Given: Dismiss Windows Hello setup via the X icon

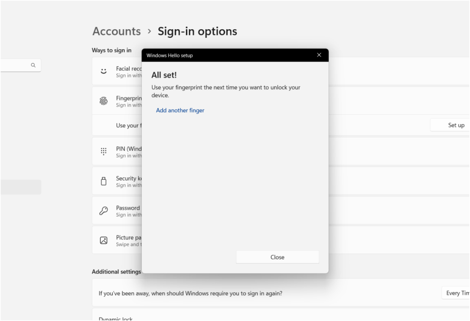Looking at the screenshot, I should (319, 55).
